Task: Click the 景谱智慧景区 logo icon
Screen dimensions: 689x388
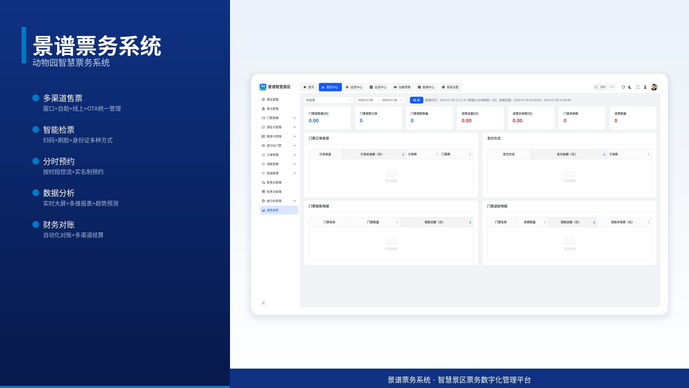Action: (263, 87)
